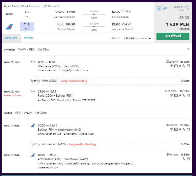Viewport: 196px width, 176px height.
Task: Click the China Southern 7930 flight info
Action: 85,163
